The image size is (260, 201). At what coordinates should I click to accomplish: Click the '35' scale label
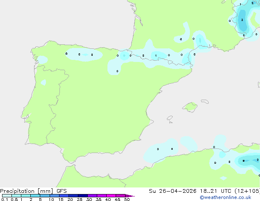(x=98, y=199)
